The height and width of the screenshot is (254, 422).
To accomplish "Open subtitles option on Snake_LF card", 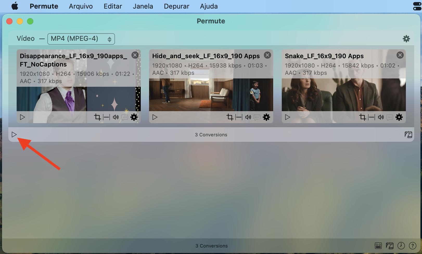I will click(390, 117).
